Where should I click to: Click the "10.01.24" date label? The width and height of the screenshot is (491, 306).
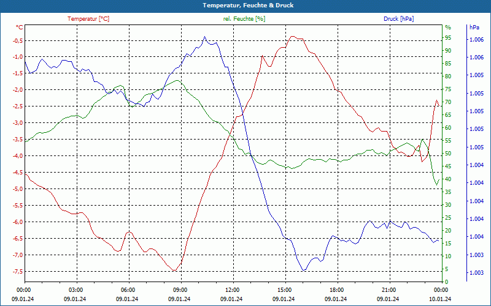(x=440, y=299)
